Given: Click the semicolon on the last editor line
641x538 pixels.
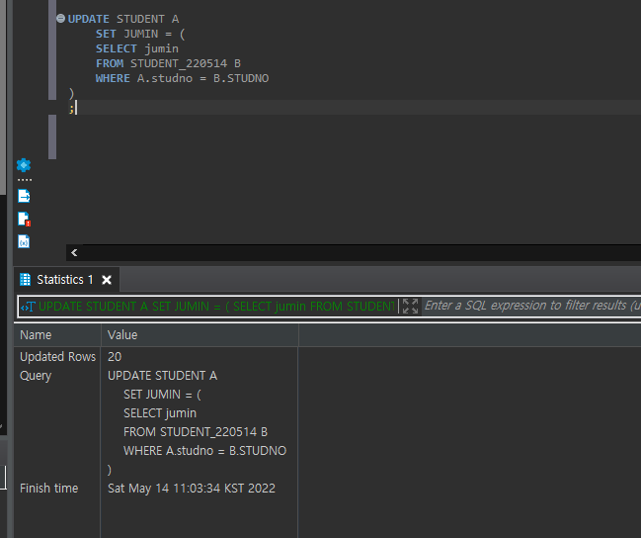Looking at the screenshot, I should pos(71,109).
